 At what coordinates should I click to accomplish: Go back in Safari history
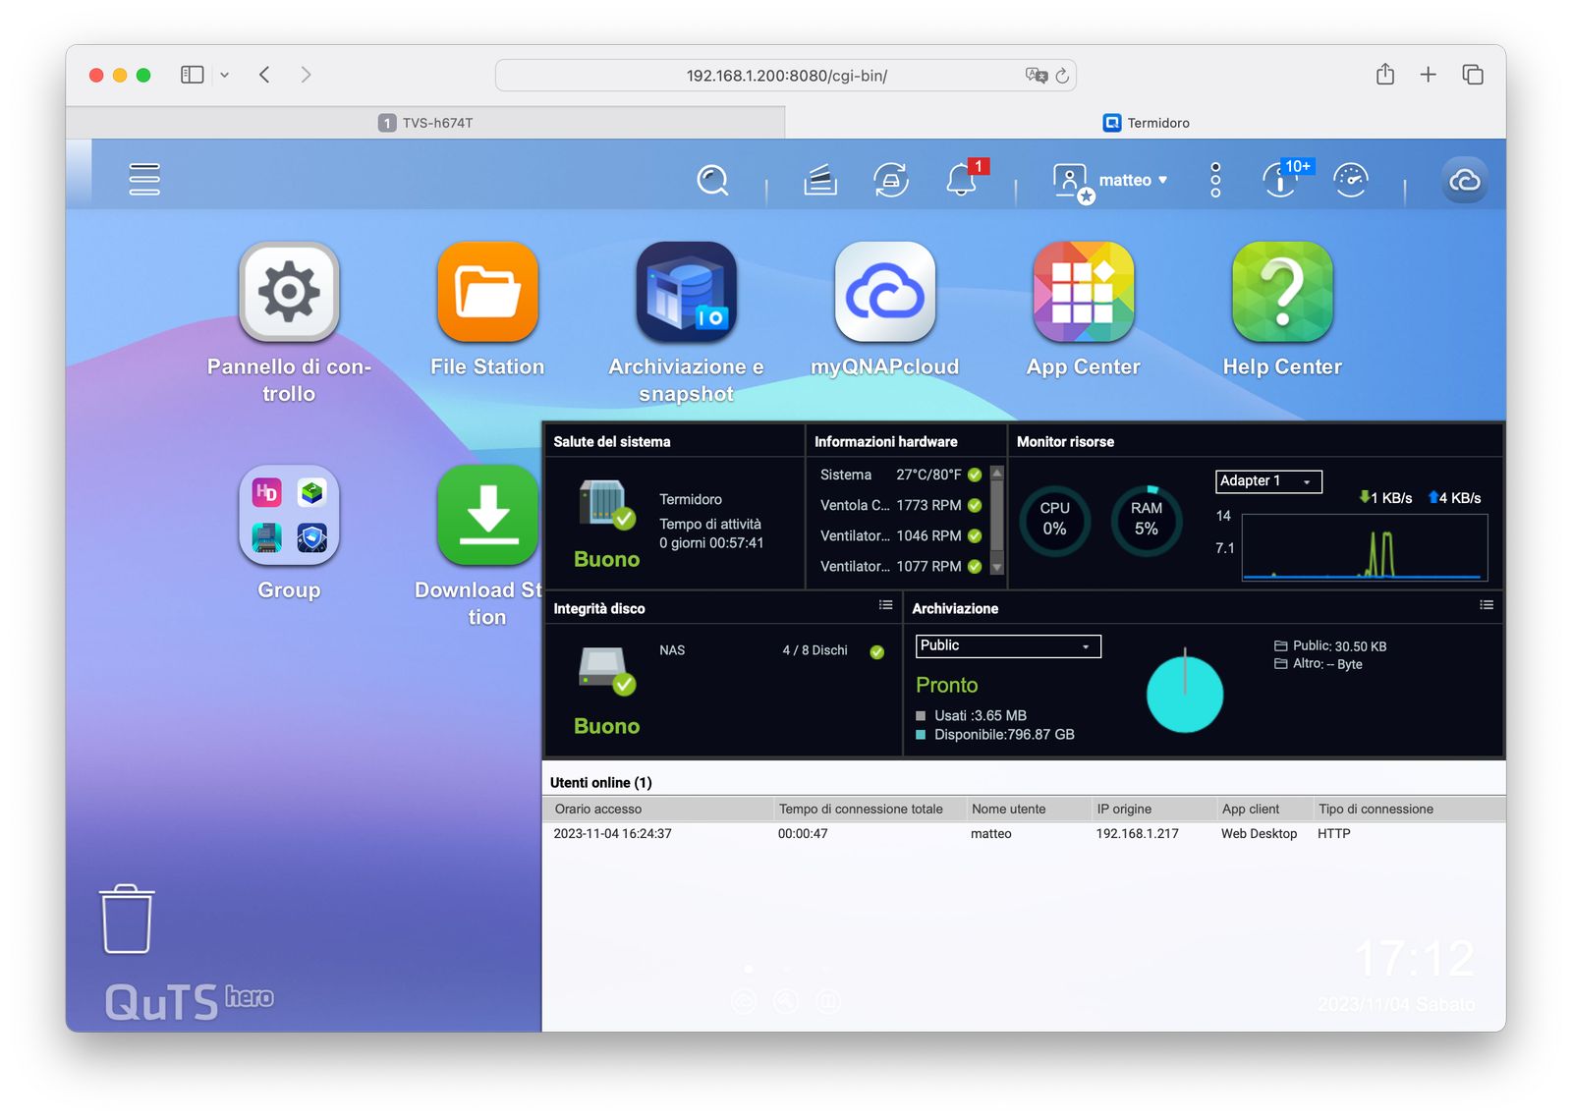click(264, 75)
